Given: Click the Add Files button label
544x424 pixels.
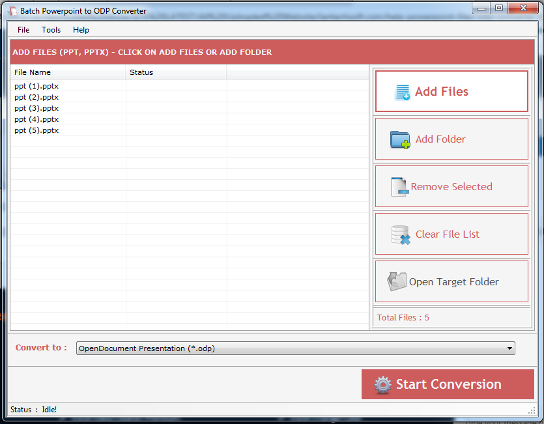Looking at the screenshot, I should tap(442, 92).
